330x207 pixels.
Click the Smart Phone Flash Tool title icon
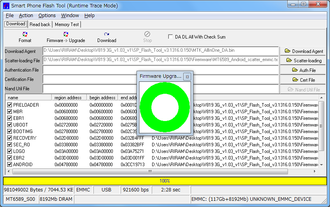[x=6, y=6]
